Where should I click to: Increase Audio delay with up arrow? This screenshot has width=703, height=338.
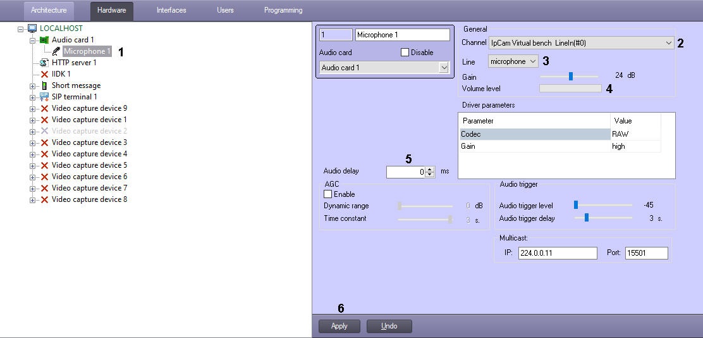(x=429, y=169)
